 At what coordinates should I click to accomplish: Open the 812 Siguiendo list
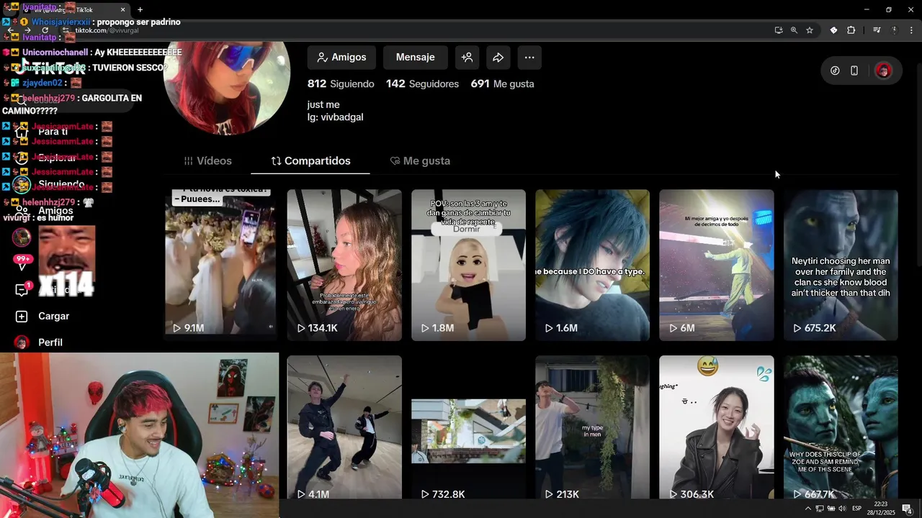(x=341, y=84)
